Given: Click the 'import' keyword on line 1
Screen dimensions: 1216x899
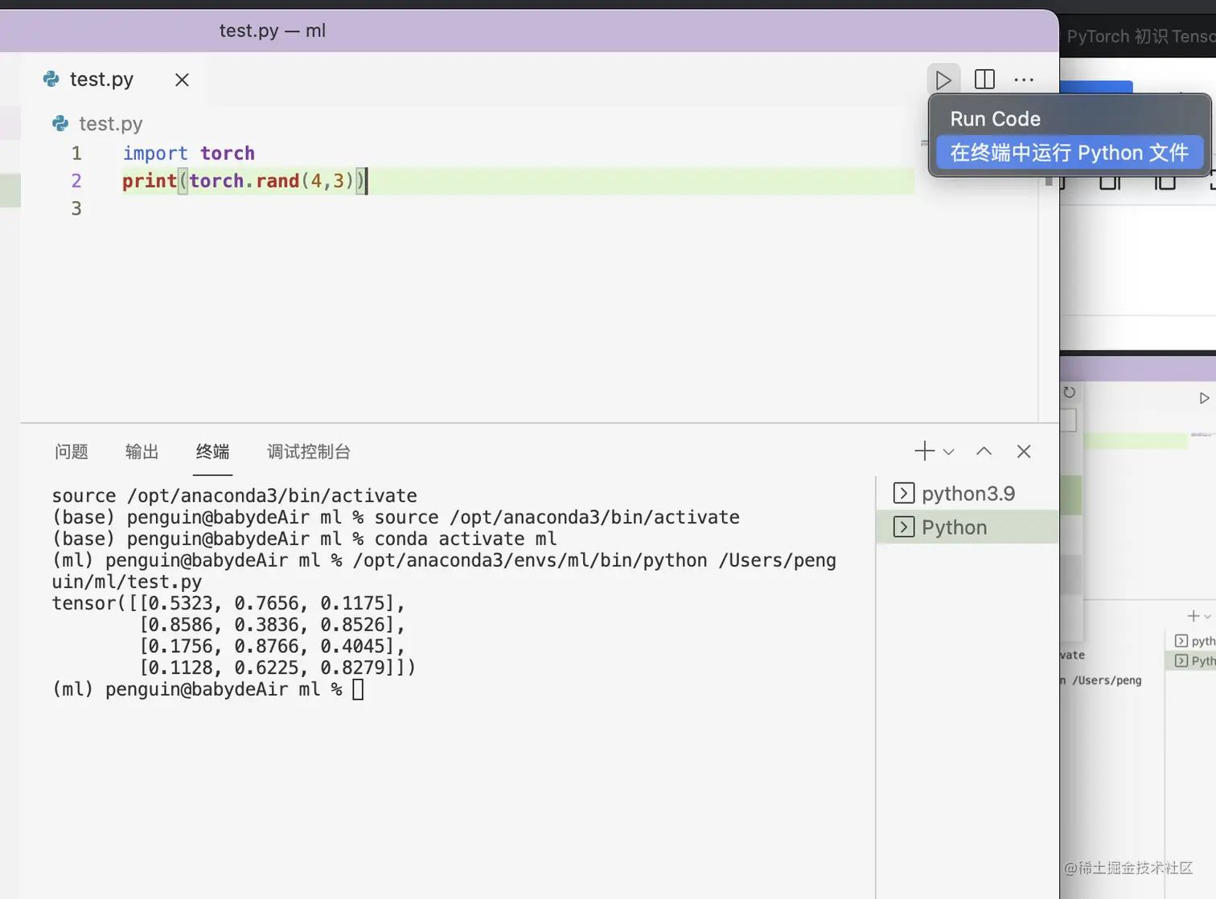Looking at the screenshot, I should (x=155, y=153).
